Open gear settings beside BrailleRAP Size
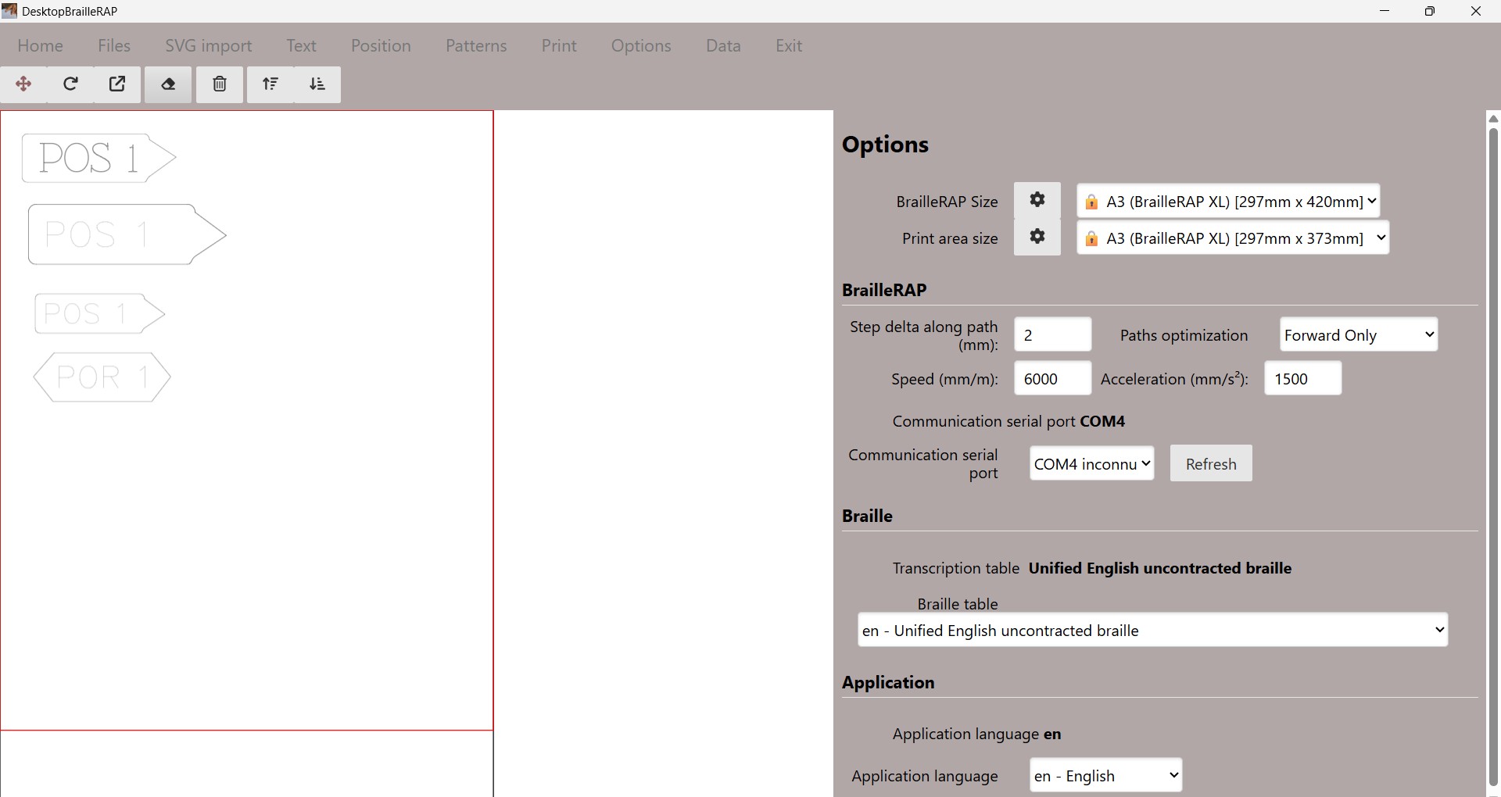This screenshot has height=797, width=1501. pos(1037,200)
